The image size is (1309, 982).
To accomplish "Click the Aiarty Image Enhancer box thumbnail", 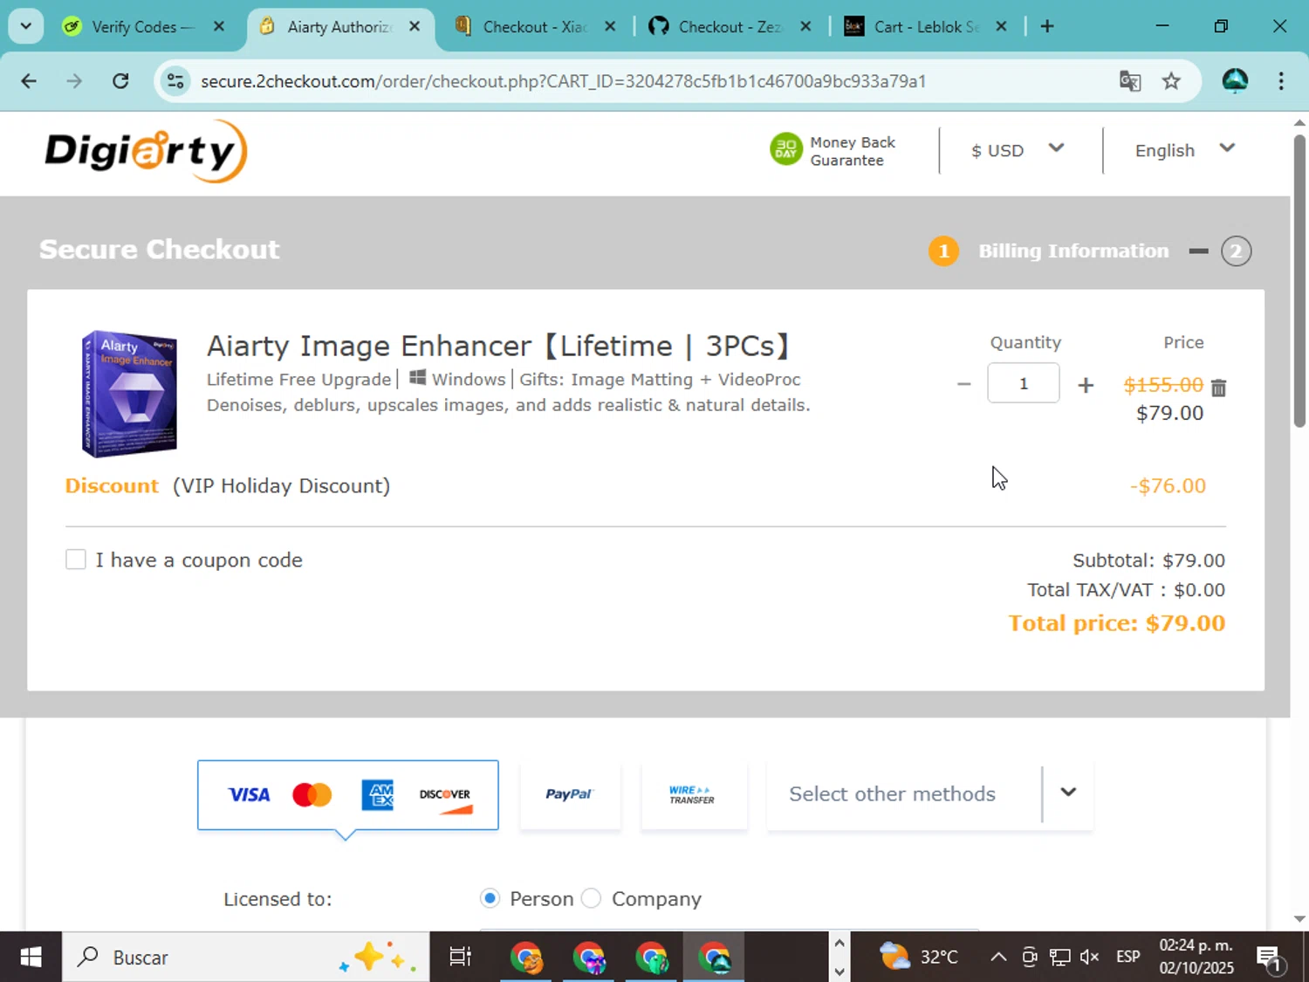I will [129, 394].
